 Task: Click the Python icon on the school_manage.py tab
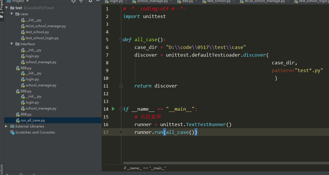pos(134,1)
